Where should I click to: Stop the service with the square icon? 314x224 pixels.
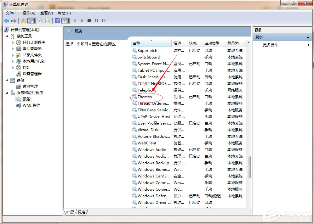click(x=89, y=21)
